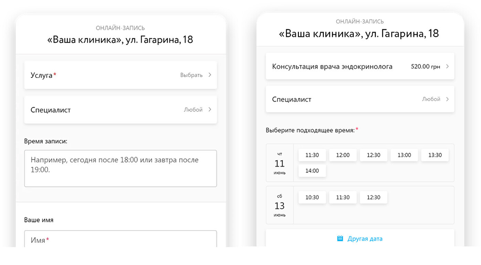
Task: Click chevron next to 520.00 грн price
Action: tap(447, 66)
